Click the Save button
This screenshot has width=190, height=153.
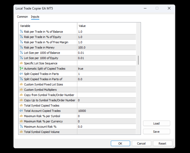pyautogui.click(x=156, y=132)
